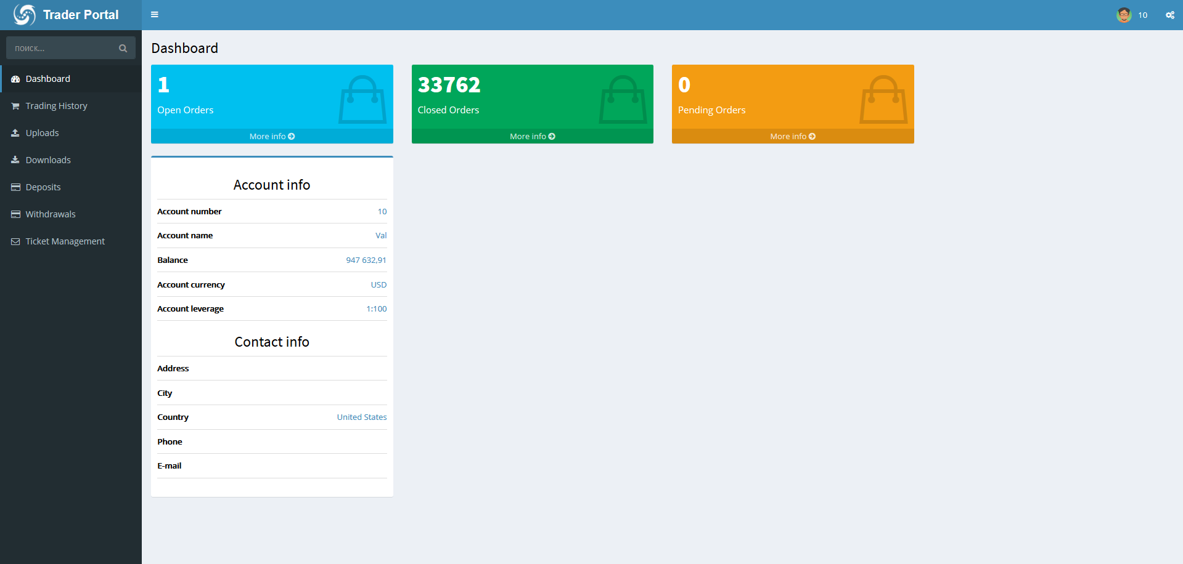Toggle the sidebar with hamburger icon

pos(155,15)
